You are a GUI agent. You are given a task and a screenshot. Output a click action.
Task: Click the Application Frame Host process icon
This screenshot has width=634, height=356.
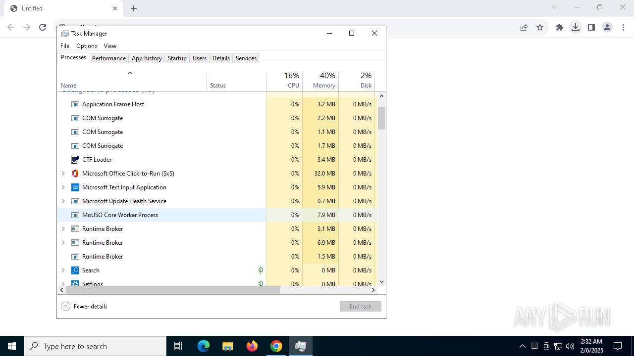click(x=75, y=104)
